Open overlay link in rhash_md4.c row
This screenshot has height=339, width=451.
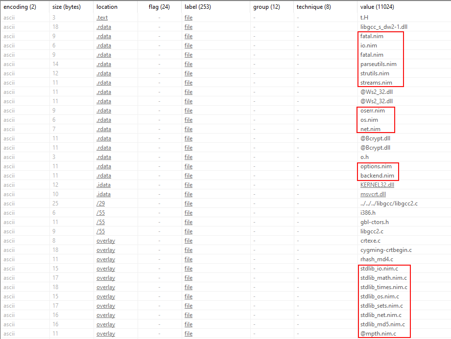tap(106, 259)
